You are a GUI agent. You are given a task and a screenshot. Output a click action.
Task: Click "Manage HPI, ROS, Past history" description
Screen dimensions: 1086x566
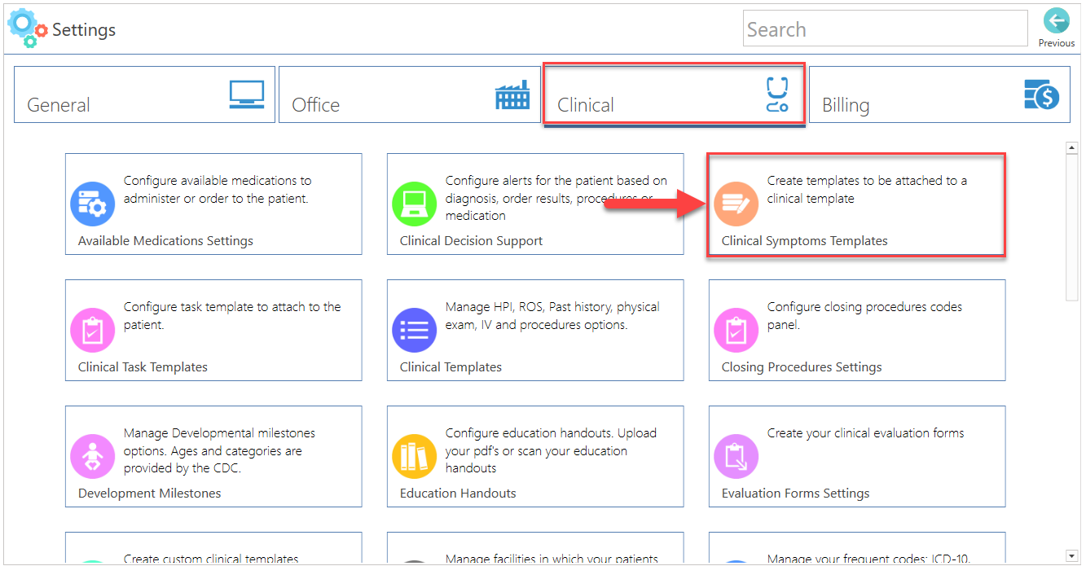point(552,316)
